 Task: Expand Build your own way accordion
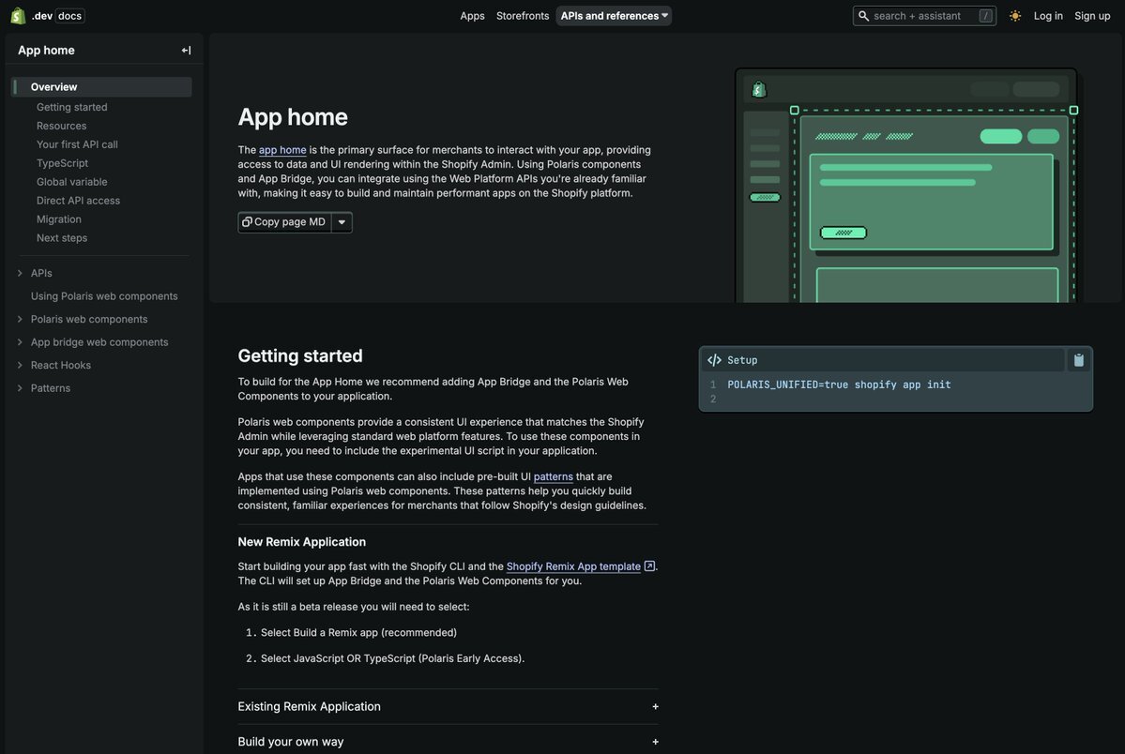[448, 741]
